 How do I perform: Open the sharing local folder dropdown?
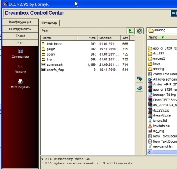[x=162, y=30]
